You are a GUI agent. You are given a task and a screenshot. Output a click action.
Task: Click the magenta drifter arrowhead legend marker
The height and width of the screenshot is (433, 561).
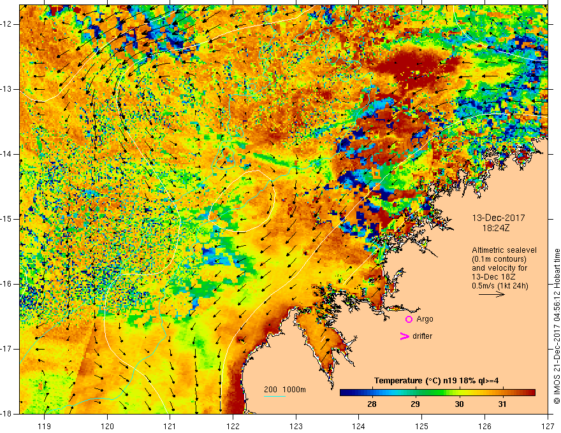[x=404, y=336]
